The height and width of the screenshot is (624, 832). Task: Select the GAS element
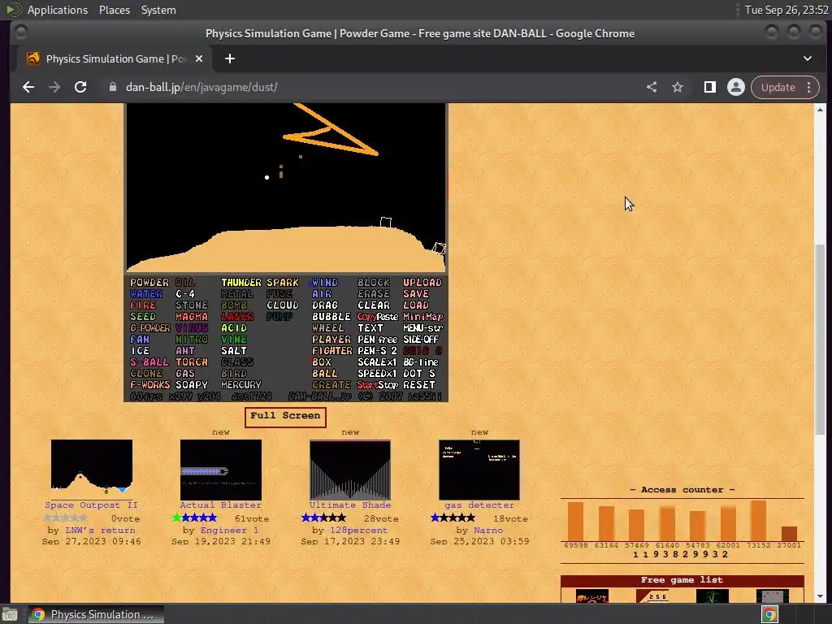[185, 374]
